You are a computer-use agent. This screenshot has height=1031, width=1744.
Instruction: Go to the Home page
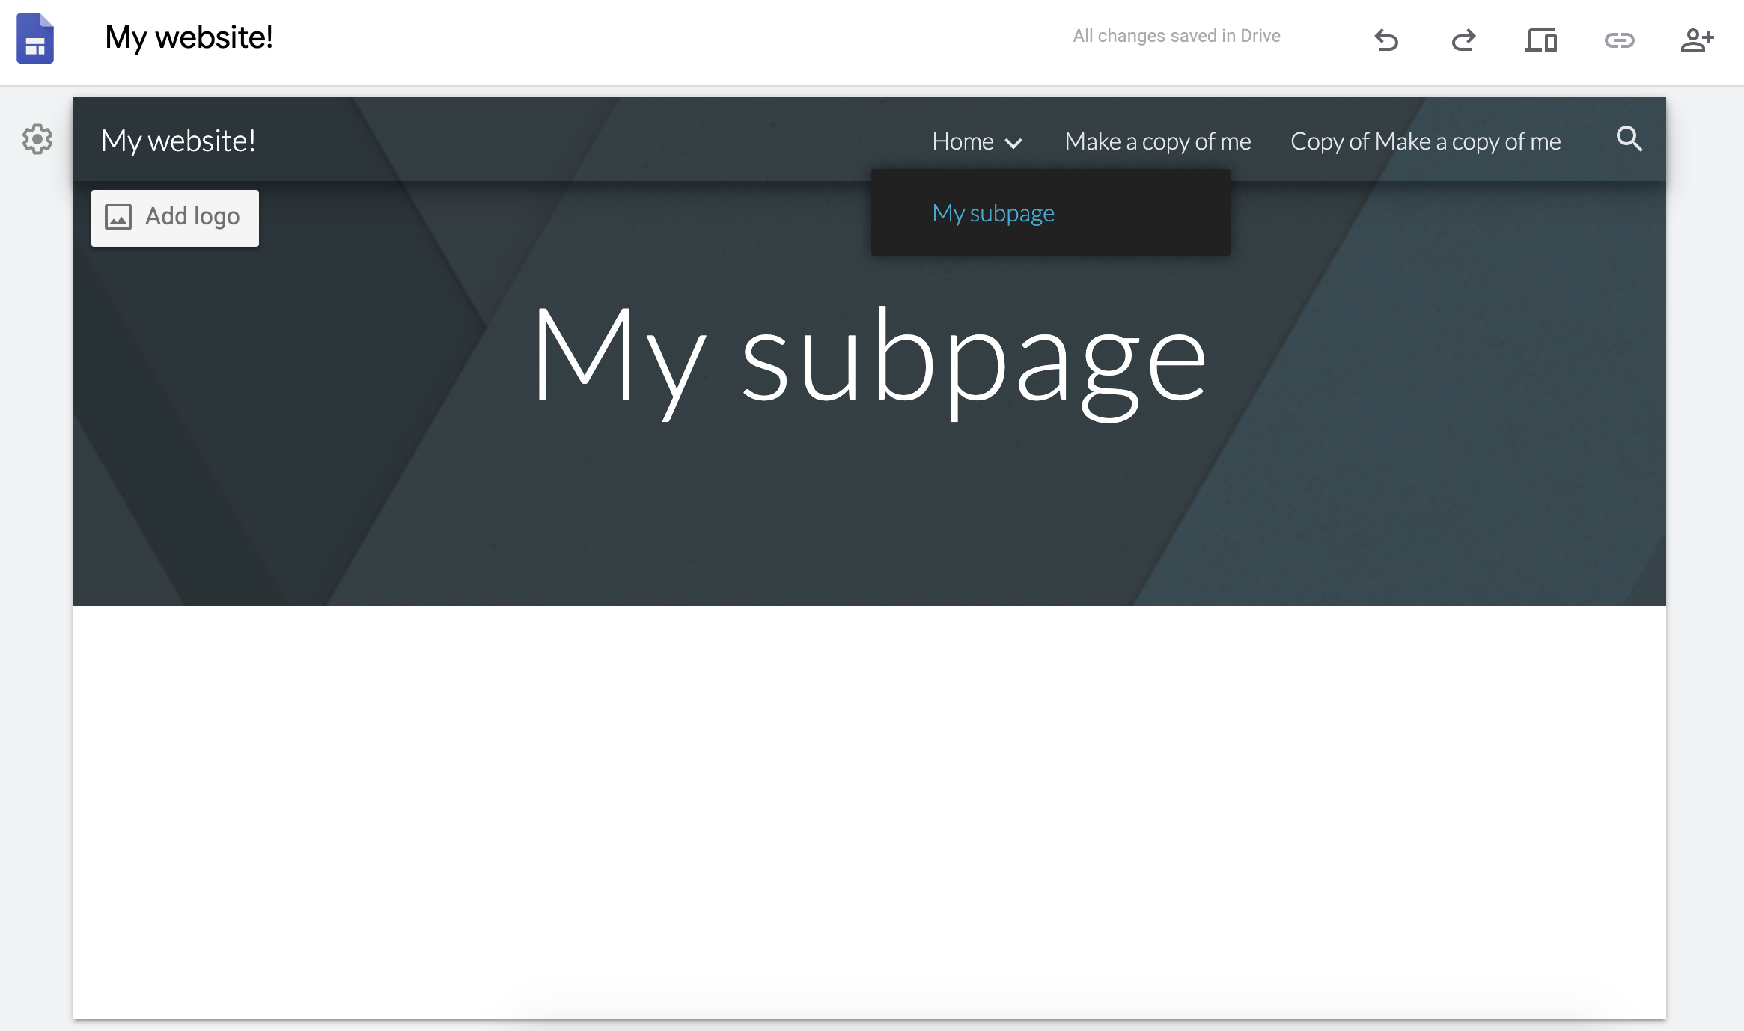963,141
